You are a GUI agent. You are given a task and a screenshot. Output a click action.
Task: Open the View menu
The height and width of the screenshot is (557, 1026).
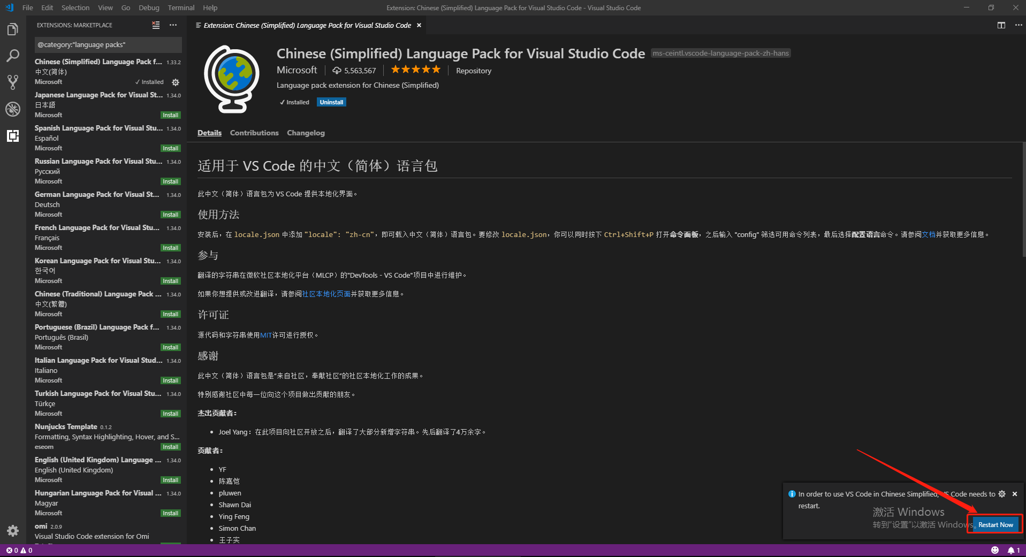[105, 7]
